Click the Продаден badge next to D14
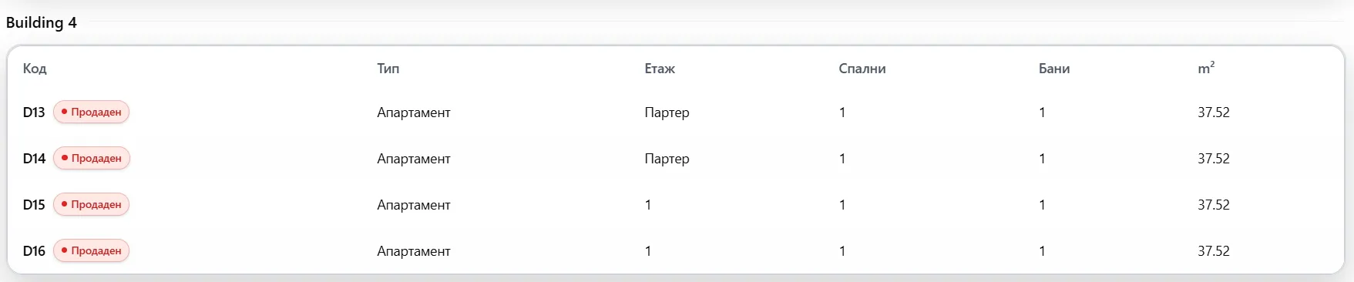Image resolution: width=1354 pixels, height=282 pixels. pos(91,159)
